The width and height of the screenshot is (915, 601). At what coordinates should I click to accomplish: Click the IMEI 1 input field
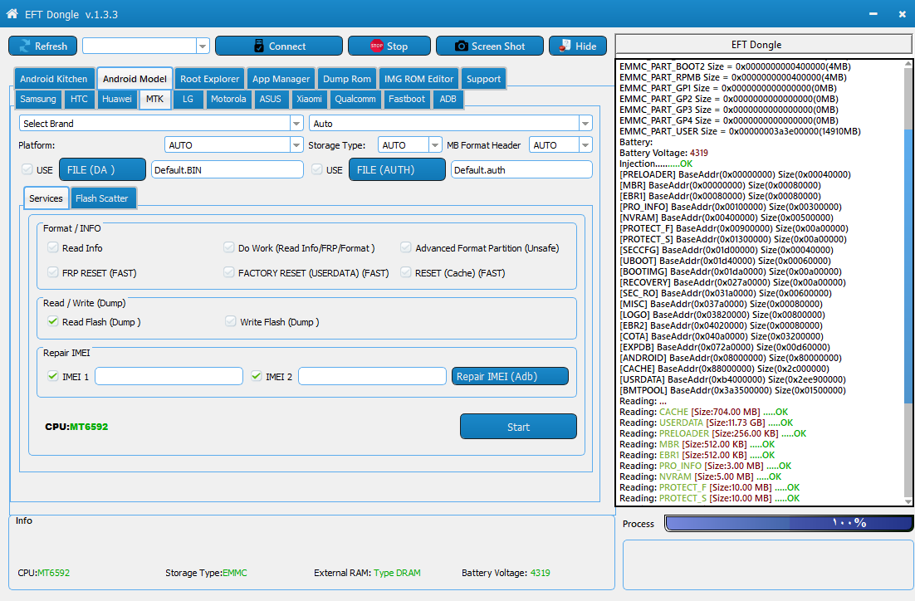click(x=169, y=376)
